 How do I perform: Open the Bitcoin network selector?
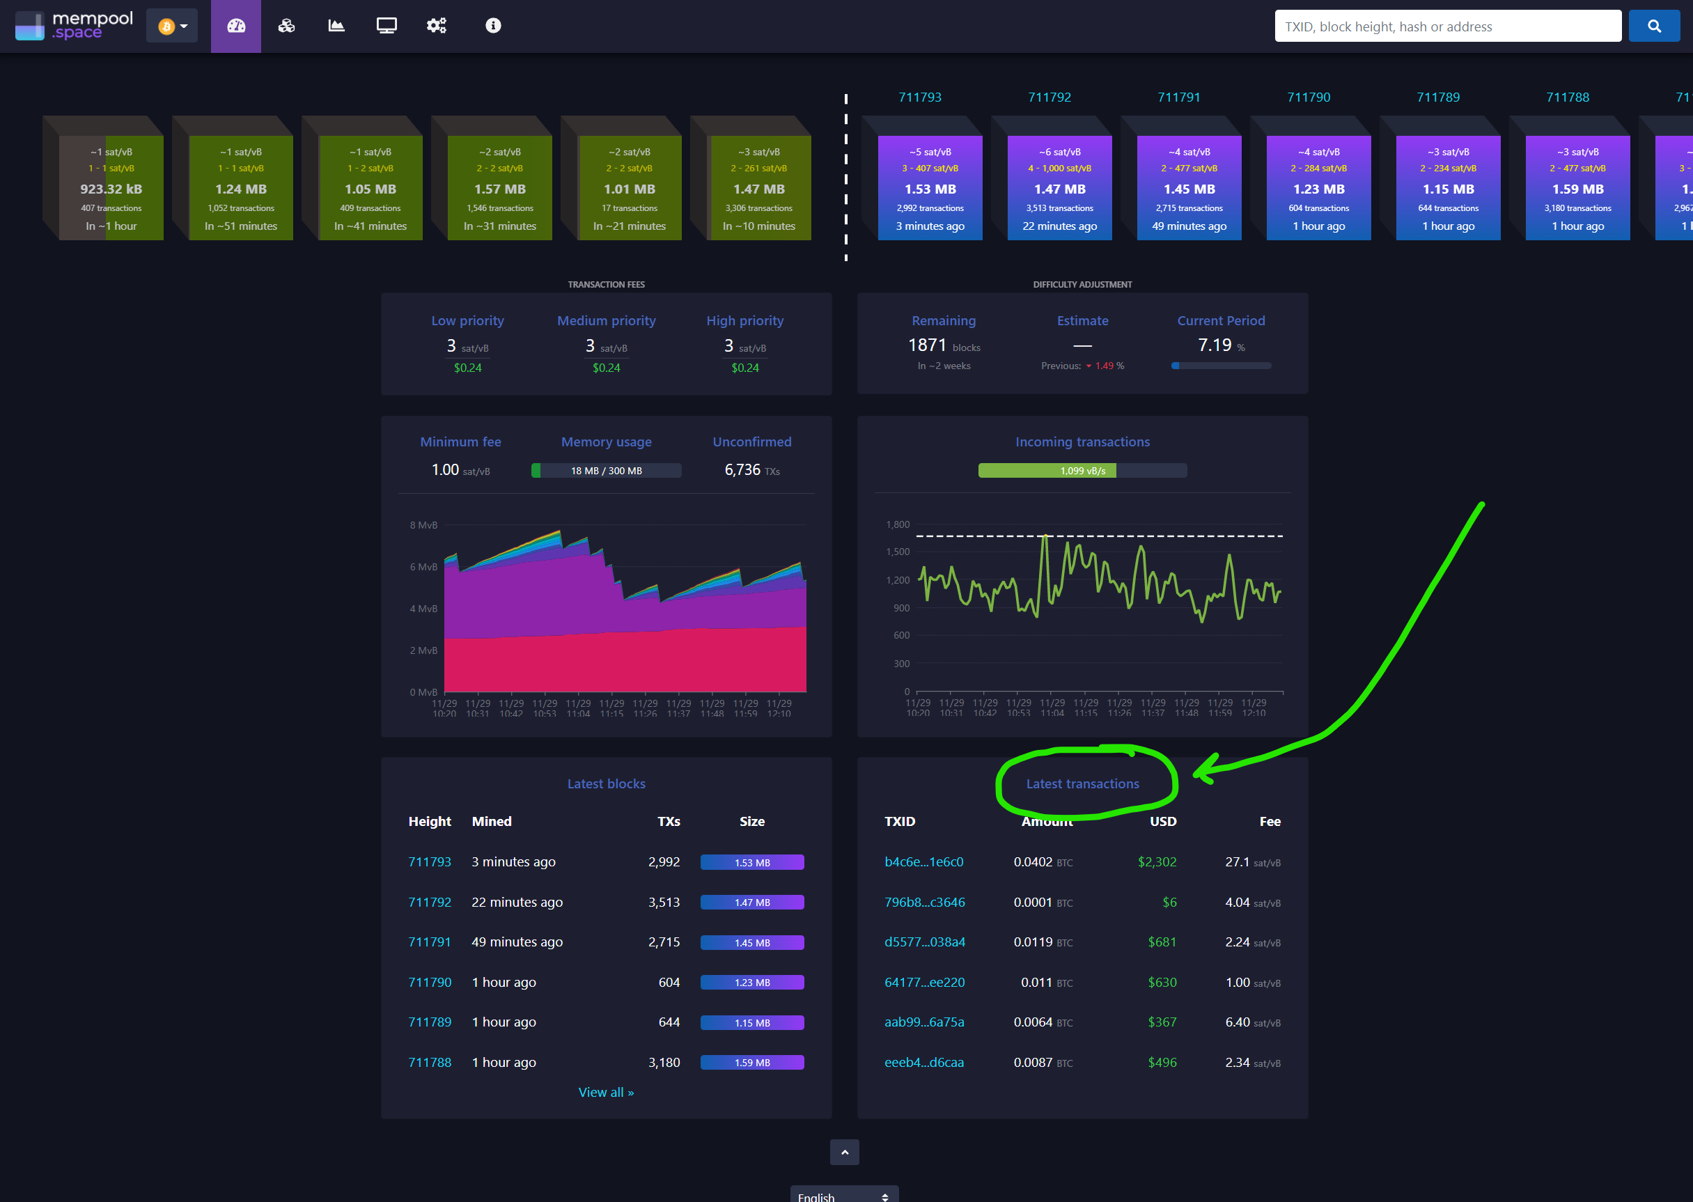171,25
